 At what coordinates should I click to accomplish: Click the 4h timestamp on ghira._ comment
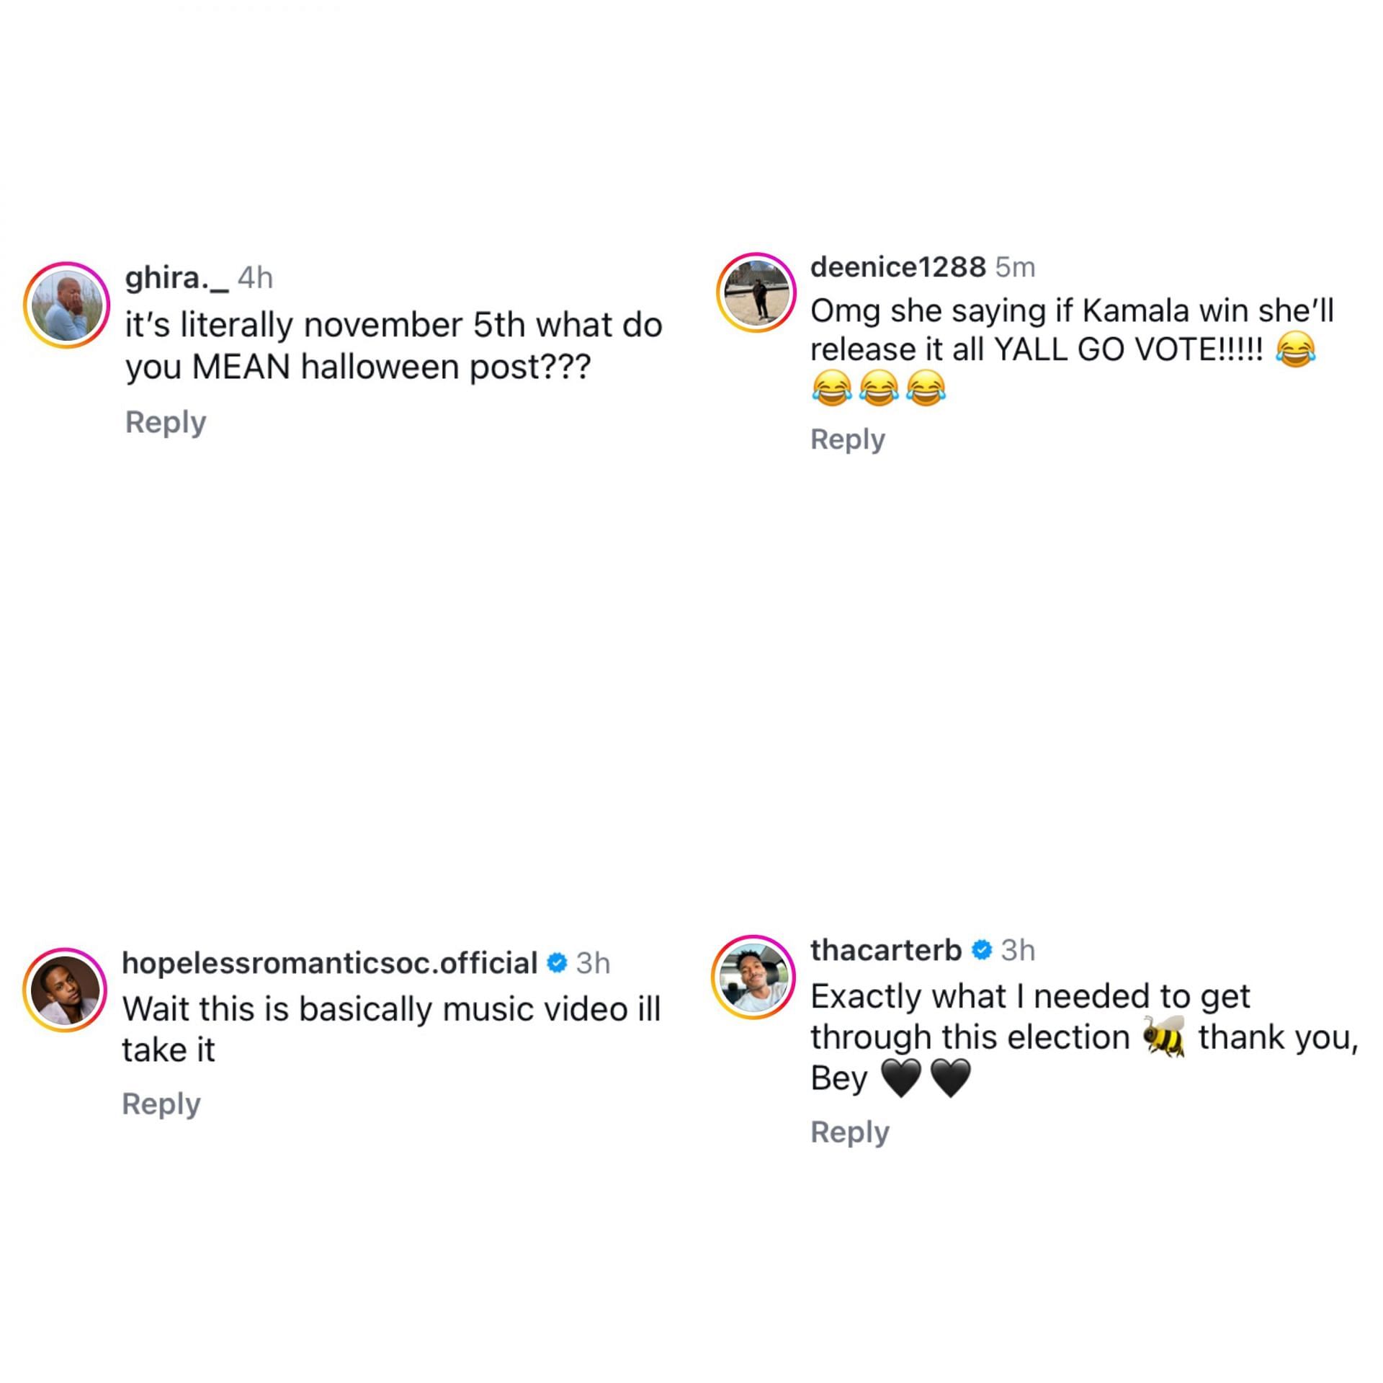256,278
